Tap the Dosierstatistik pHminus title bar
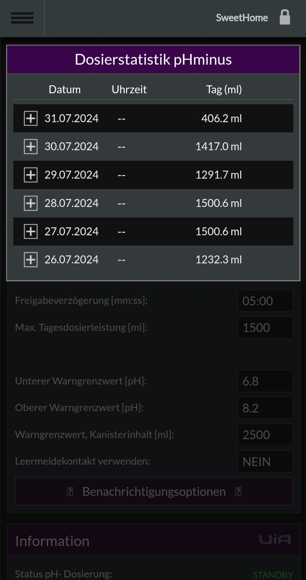Image resolution: width=306 pixels, height=580 pixels. [x=153, y=59]
